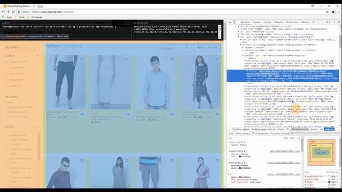The height and width of the screenshot is (192, 342).
Task: Open the Chrome three-dot menu
Action: (x=339, y=12)
